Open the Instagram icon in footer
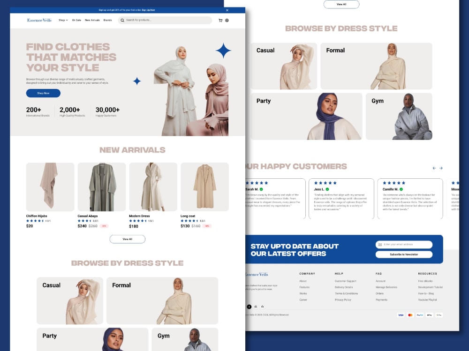 [x=256, y=307]
